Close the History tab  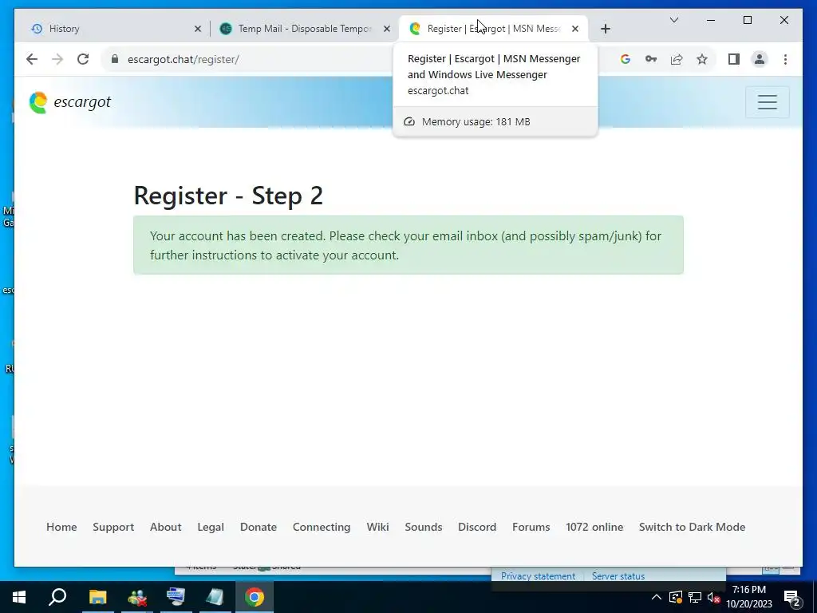point(198,29)
